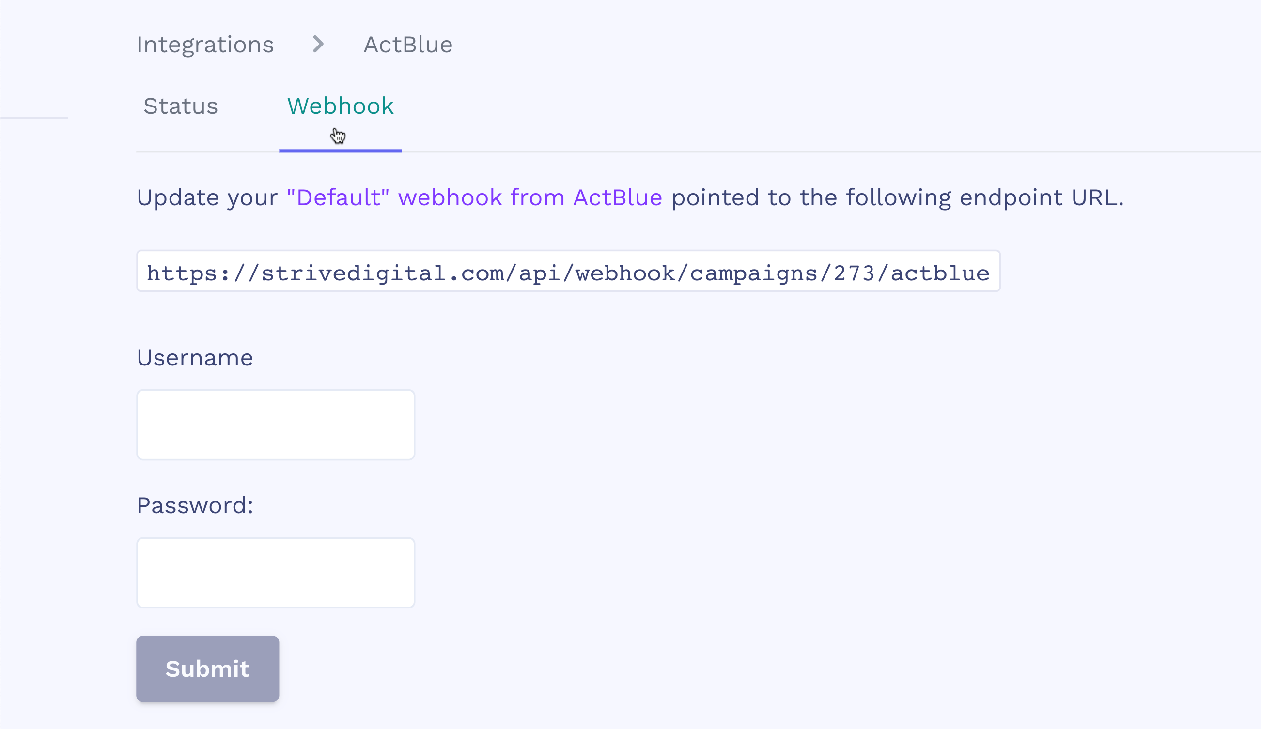Select the Webhook tab
The image size is (1261, 729).
340,106
